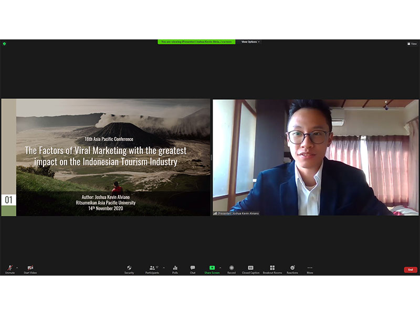This screenshot has height=315, width=420.
Task: Open the More options menu
Action: pyautogui.click(x=310, y=269)
